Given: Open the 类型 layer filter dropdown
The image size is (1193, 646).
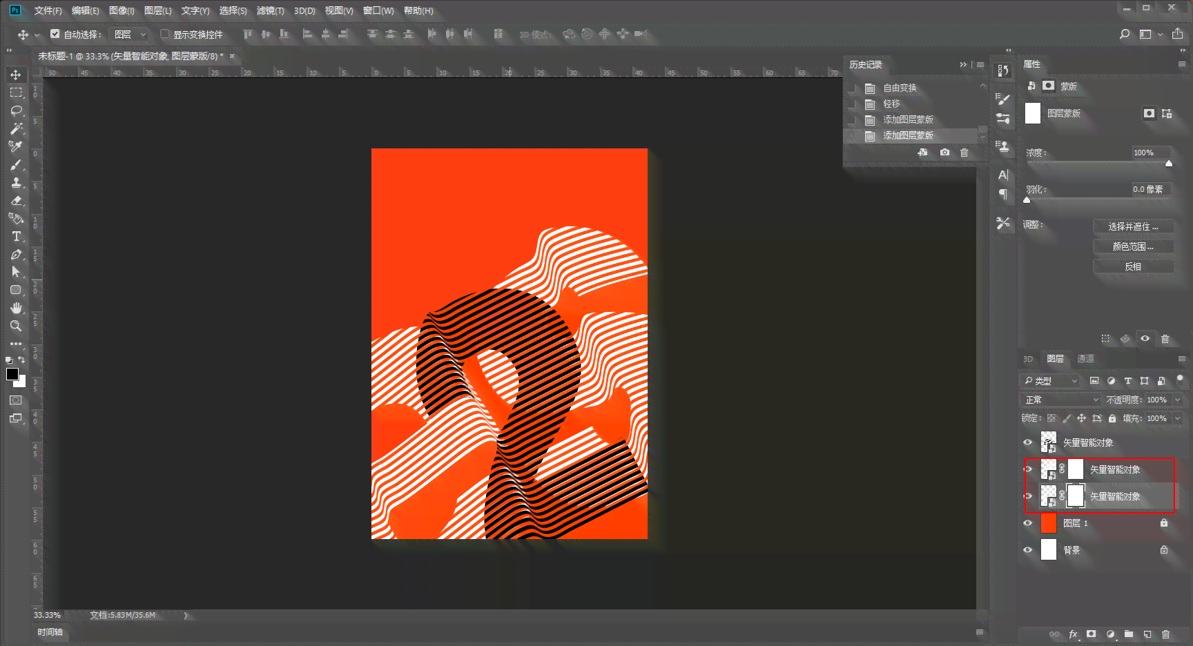Looking at the screenshot, I should point(1050,380).
